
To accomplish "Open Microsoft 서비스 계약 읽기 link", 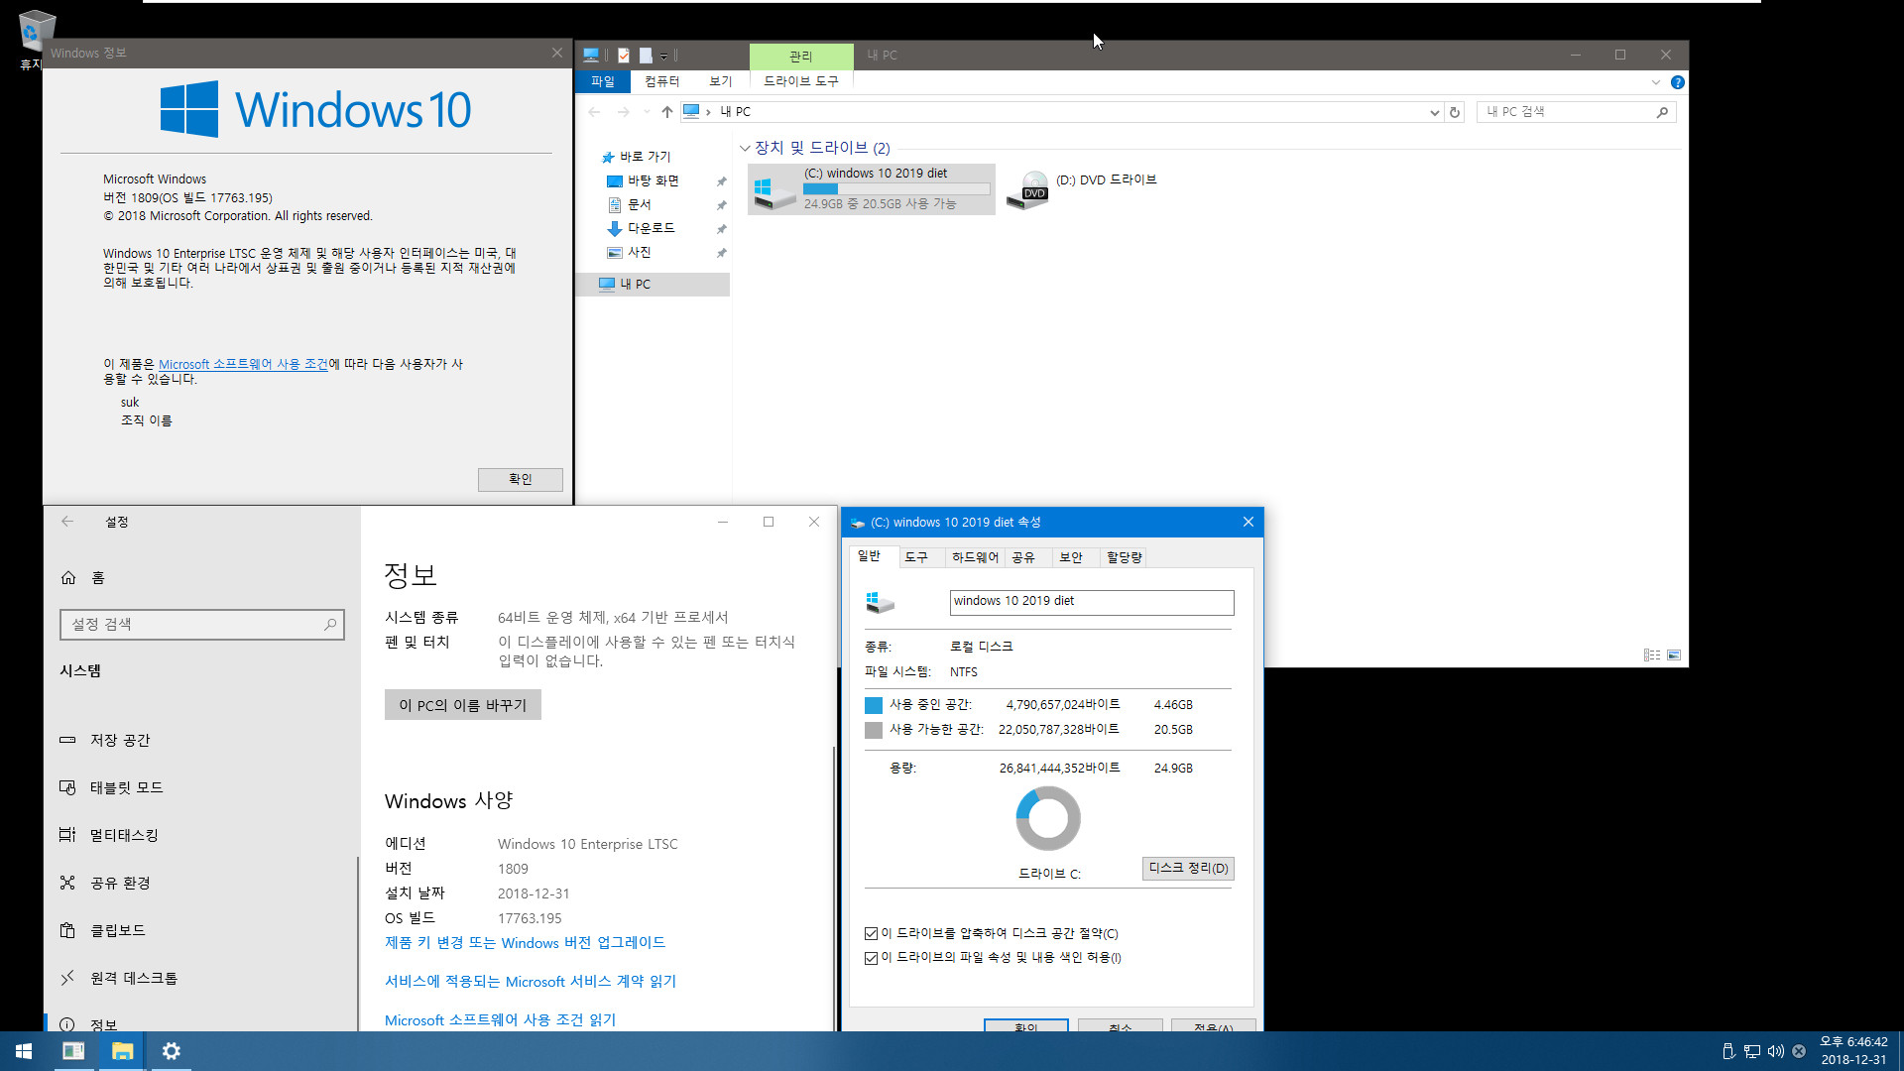I will [x=531, y=981].
